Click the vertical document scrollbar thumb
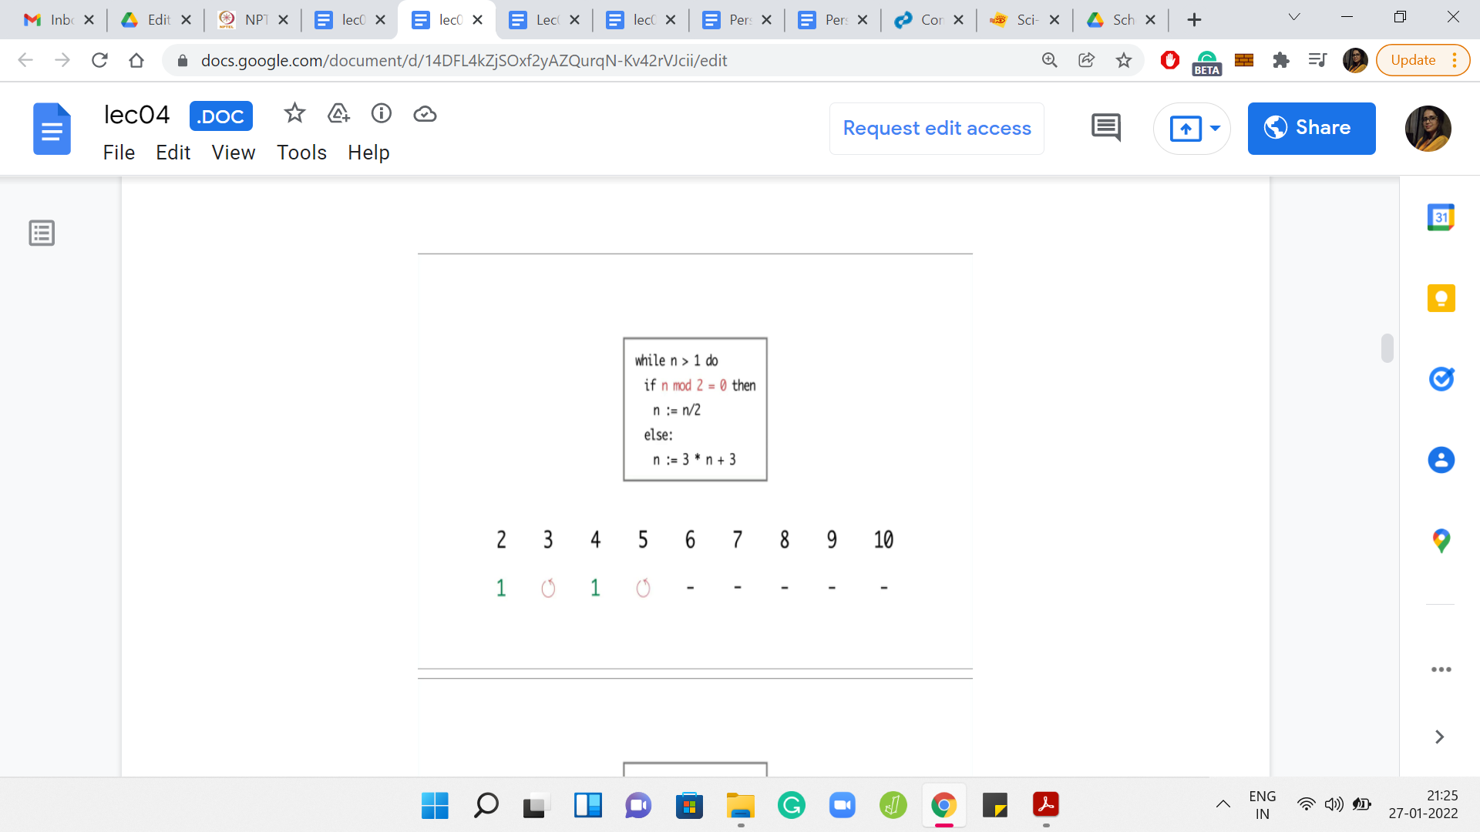The height and width of the screenshot is (832, 1480). 1387,348
